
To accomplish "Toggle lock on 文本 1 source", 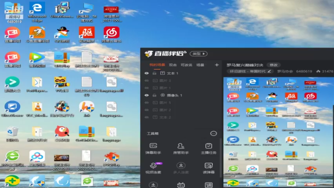I will click(x=154, y=73).
